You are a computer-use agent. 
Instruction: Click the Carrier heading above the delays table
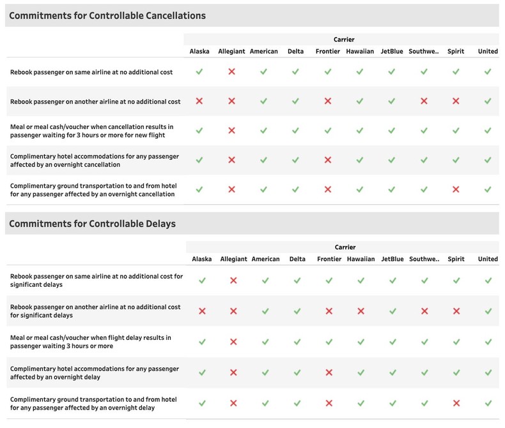click(x=345, y=247)
